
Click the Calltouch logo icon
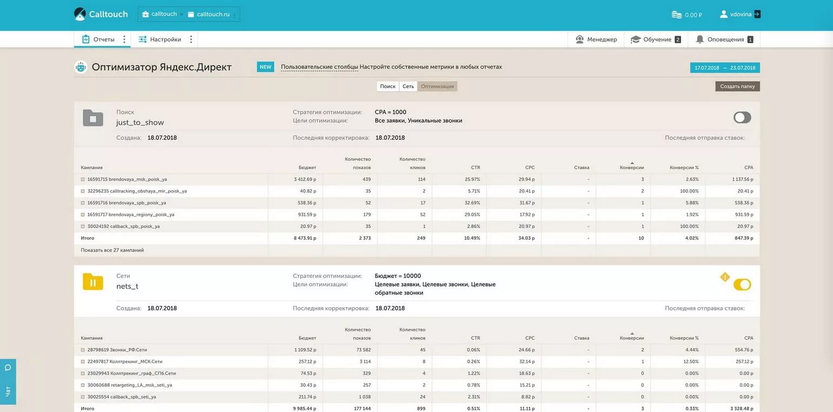pos(80,14)
